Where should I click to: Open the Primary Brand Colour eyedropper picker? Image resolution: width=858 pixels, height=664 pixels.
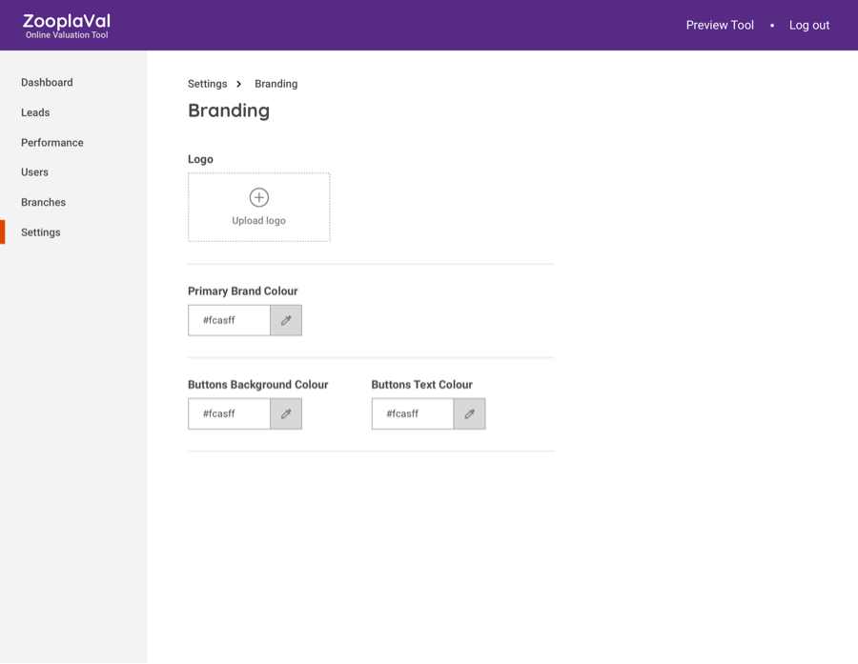(x=286, y=320)
